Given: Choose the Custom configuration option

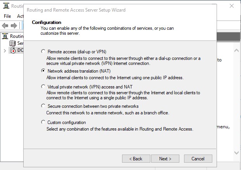Looking at the screenshot, I should [x=43, y=122].
